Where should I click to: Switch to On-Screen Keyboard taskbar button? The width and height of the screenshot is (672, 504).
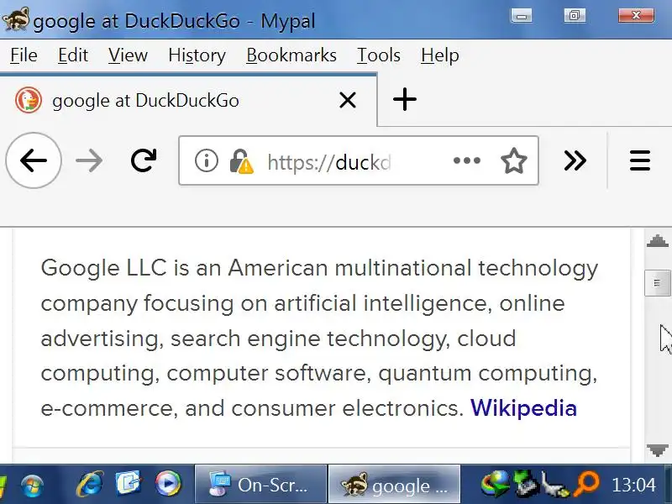pyautogui.click(x=260, y=486)
